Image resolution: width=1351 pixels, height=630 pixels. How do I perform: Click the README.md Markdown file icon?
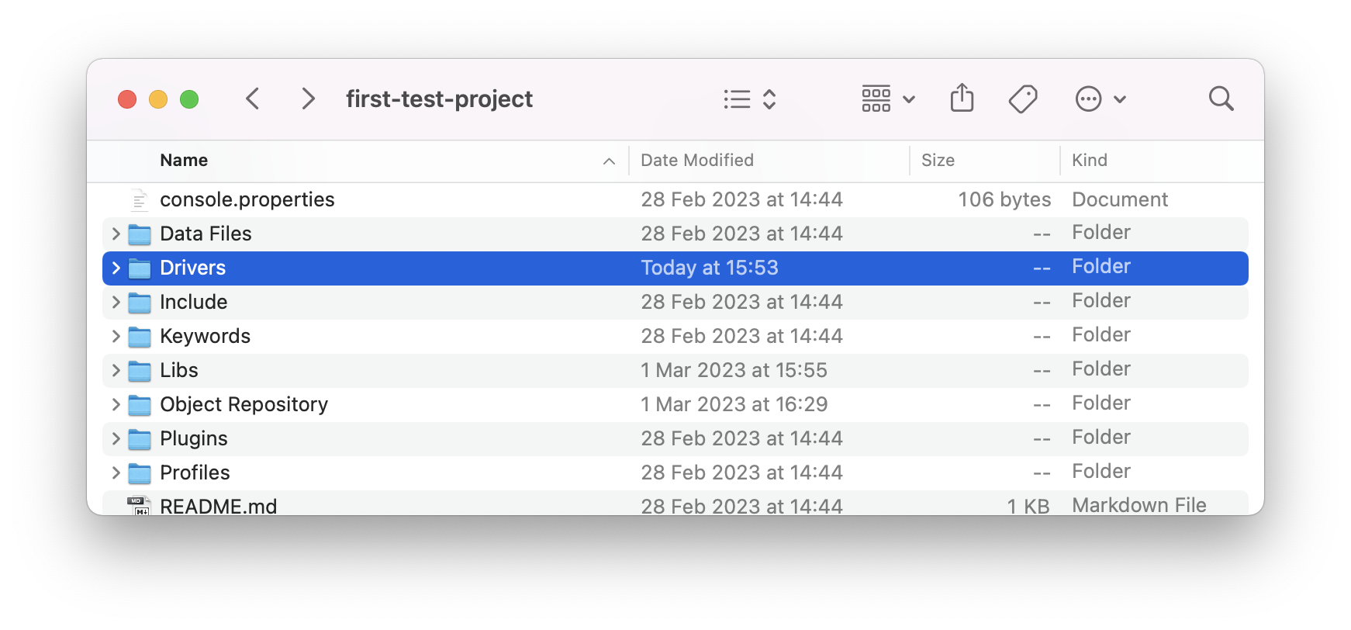coord(138,506)
